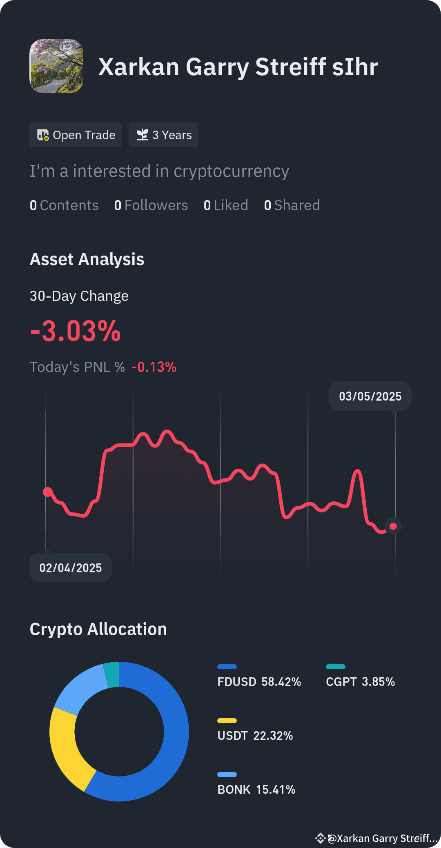
Task: Open the 0 Followers stat
Action: pyautogui.click(x=151, y=205)
